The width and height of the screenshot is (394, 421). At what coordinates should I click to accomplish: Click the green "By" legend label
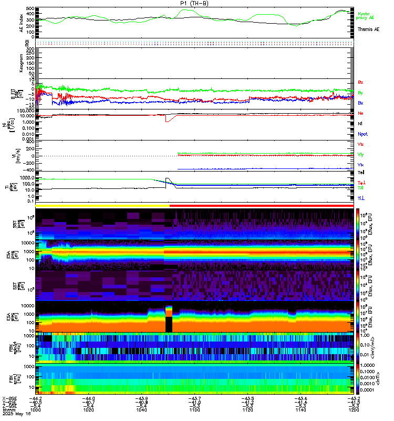pos(360,93)
